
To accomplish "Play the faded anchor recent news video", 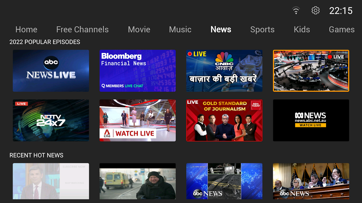I will tap(51, 181).
